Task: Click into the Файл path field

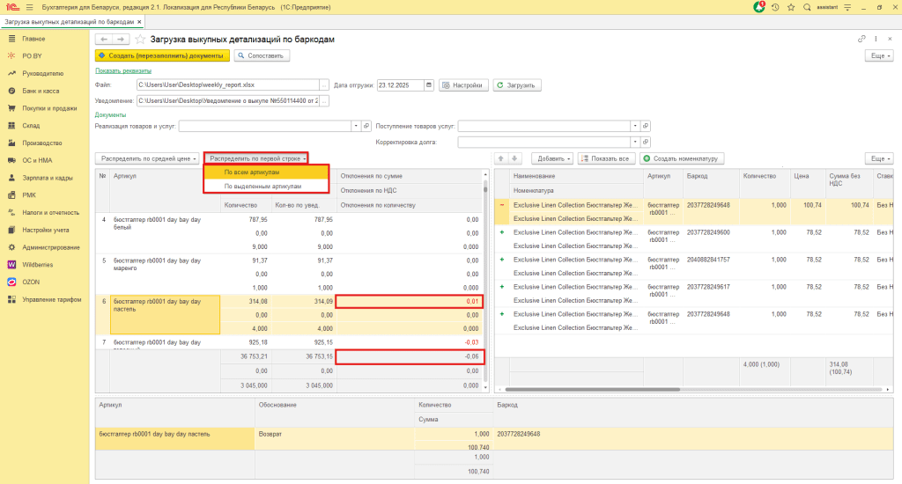Action: point(227,85)
